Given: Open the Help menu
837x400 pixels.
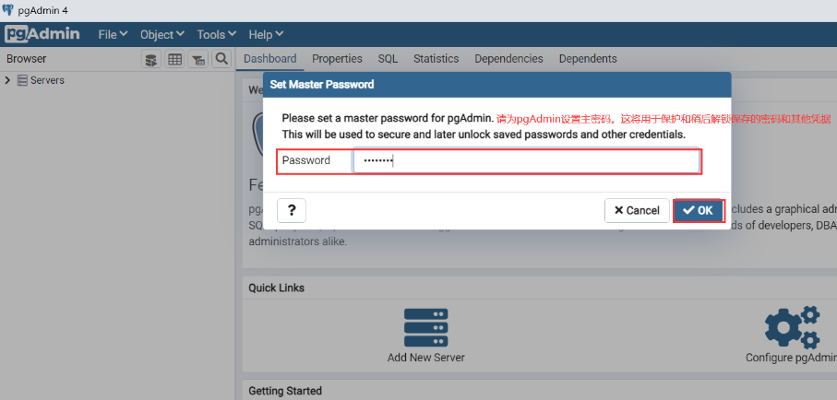Looking at the screenshot, I should coord(266,34).
